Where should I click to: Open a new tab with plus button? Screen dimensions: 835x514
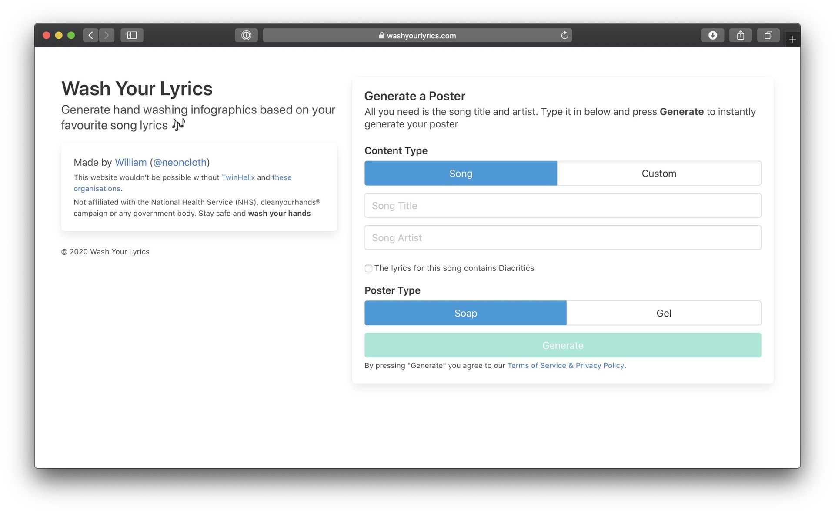tap(792, 40)
